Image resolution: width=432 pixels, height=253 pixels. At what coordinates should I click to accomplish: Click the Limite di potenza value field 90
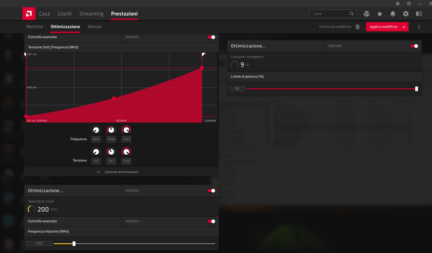coord(237,89)
